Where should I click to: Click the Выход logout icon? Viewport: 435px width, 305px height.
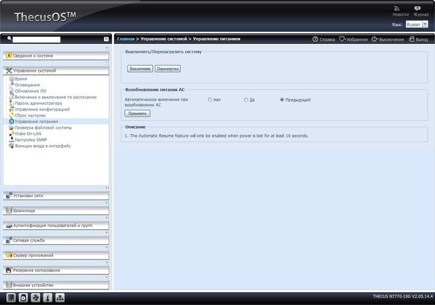click(411, 39)
